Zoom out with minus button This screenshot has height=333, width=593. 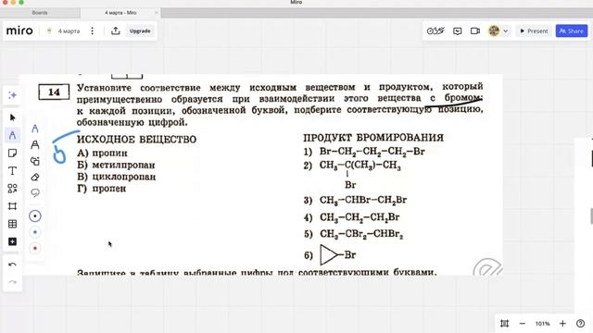click(523, 324)
